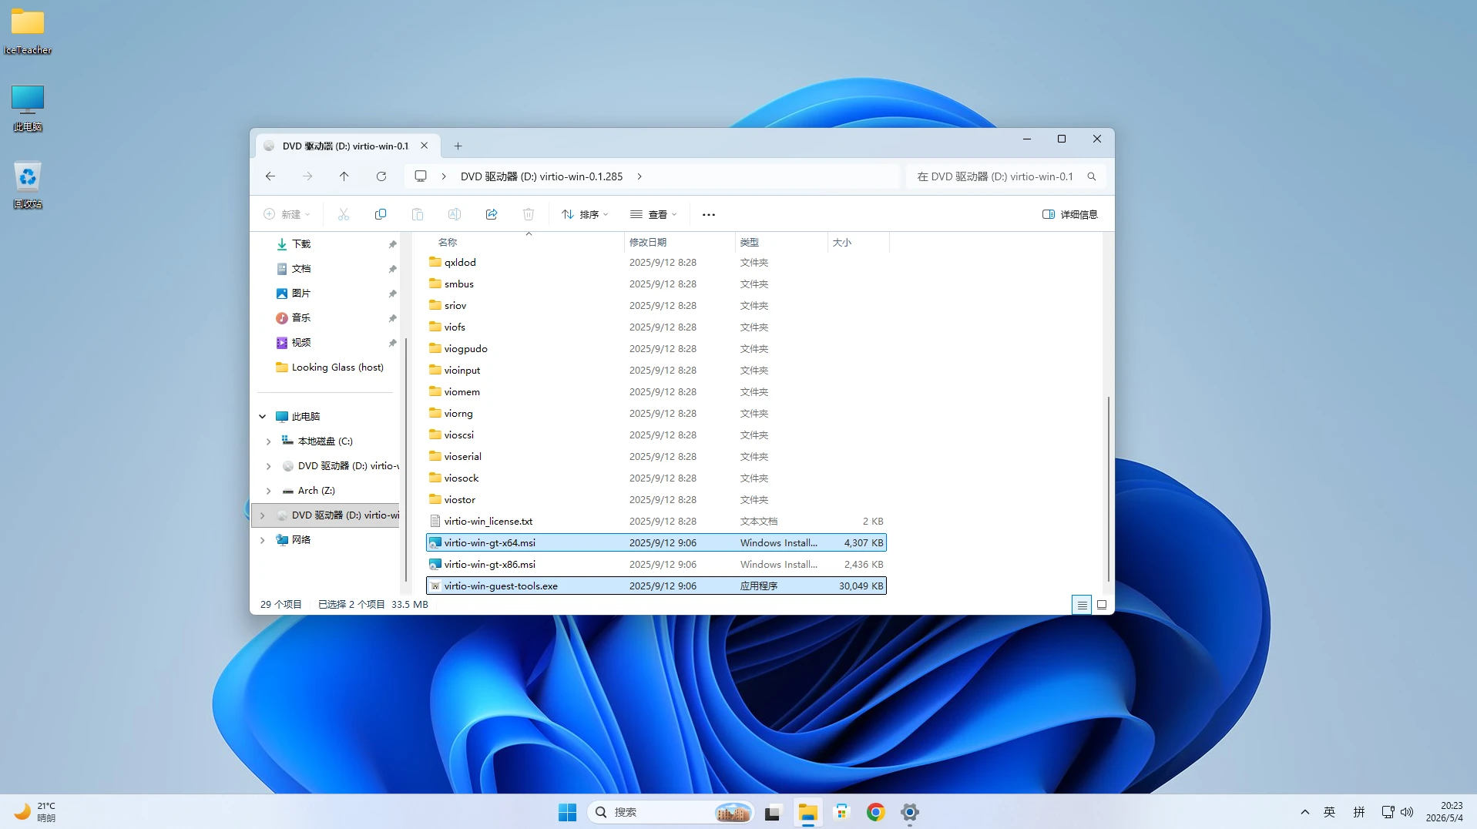This screenshot has height=829, width=1477.
Task: Go forward with the right arrow
Action: (x=307, y=176)
